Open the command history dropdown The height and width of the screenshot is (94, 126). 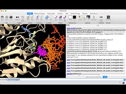(x=124, y=80)
